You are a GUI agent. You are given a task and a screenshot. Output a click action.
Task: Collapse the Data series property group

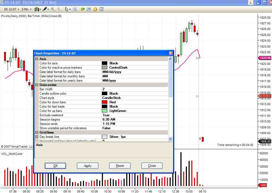click(37, 85)
